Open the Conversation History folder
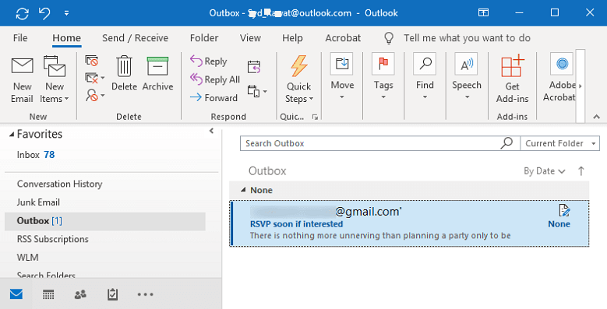Image resolution: width=607 pixels, height=309 pixels. point(60,184)
